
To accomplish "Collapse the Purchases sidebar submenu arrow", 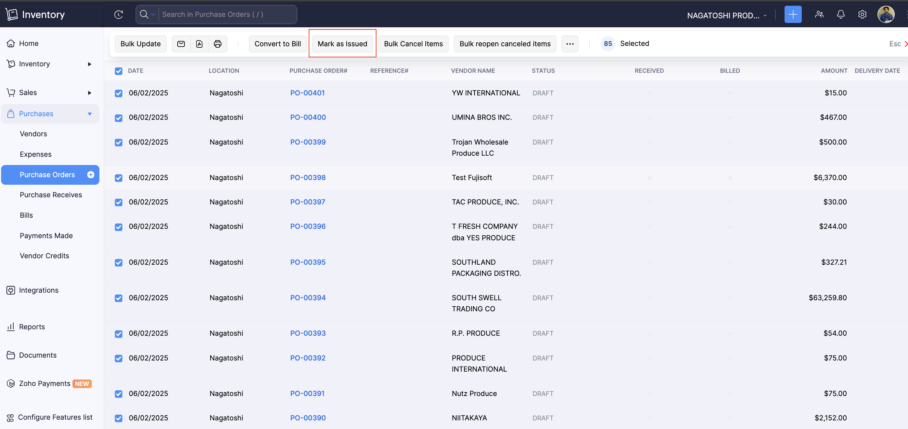I will [x=90, y=114].
